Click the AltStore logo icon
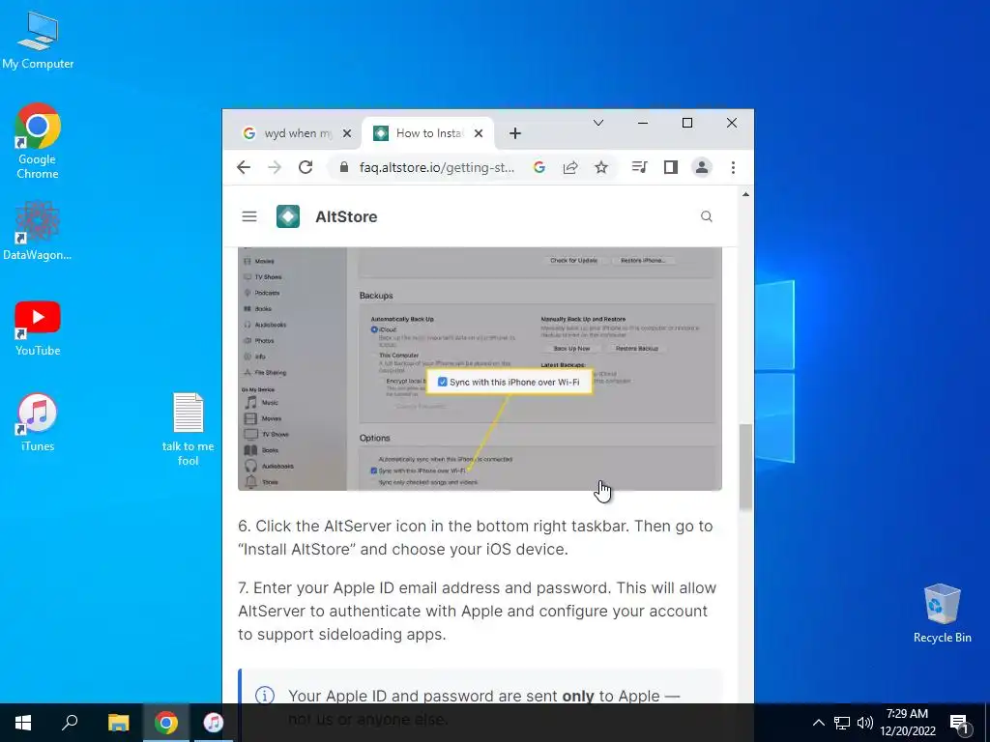 pos(288,216)
